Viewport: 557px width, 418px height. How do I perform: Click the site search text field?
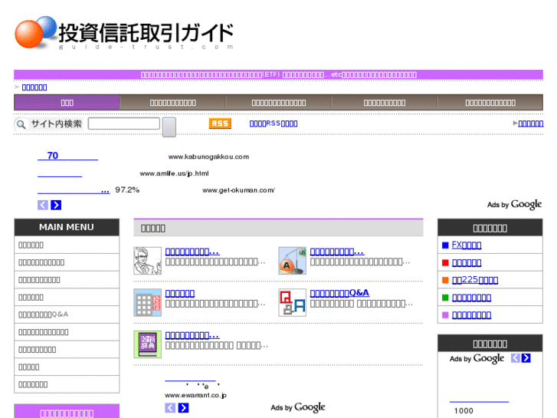124,123
